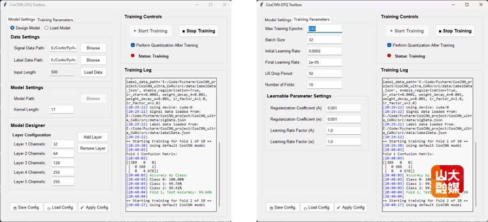Image resolution: width=488 pixels, height=222 pixels.
Task: Click the Batch Size field
Action: point(325,40)
